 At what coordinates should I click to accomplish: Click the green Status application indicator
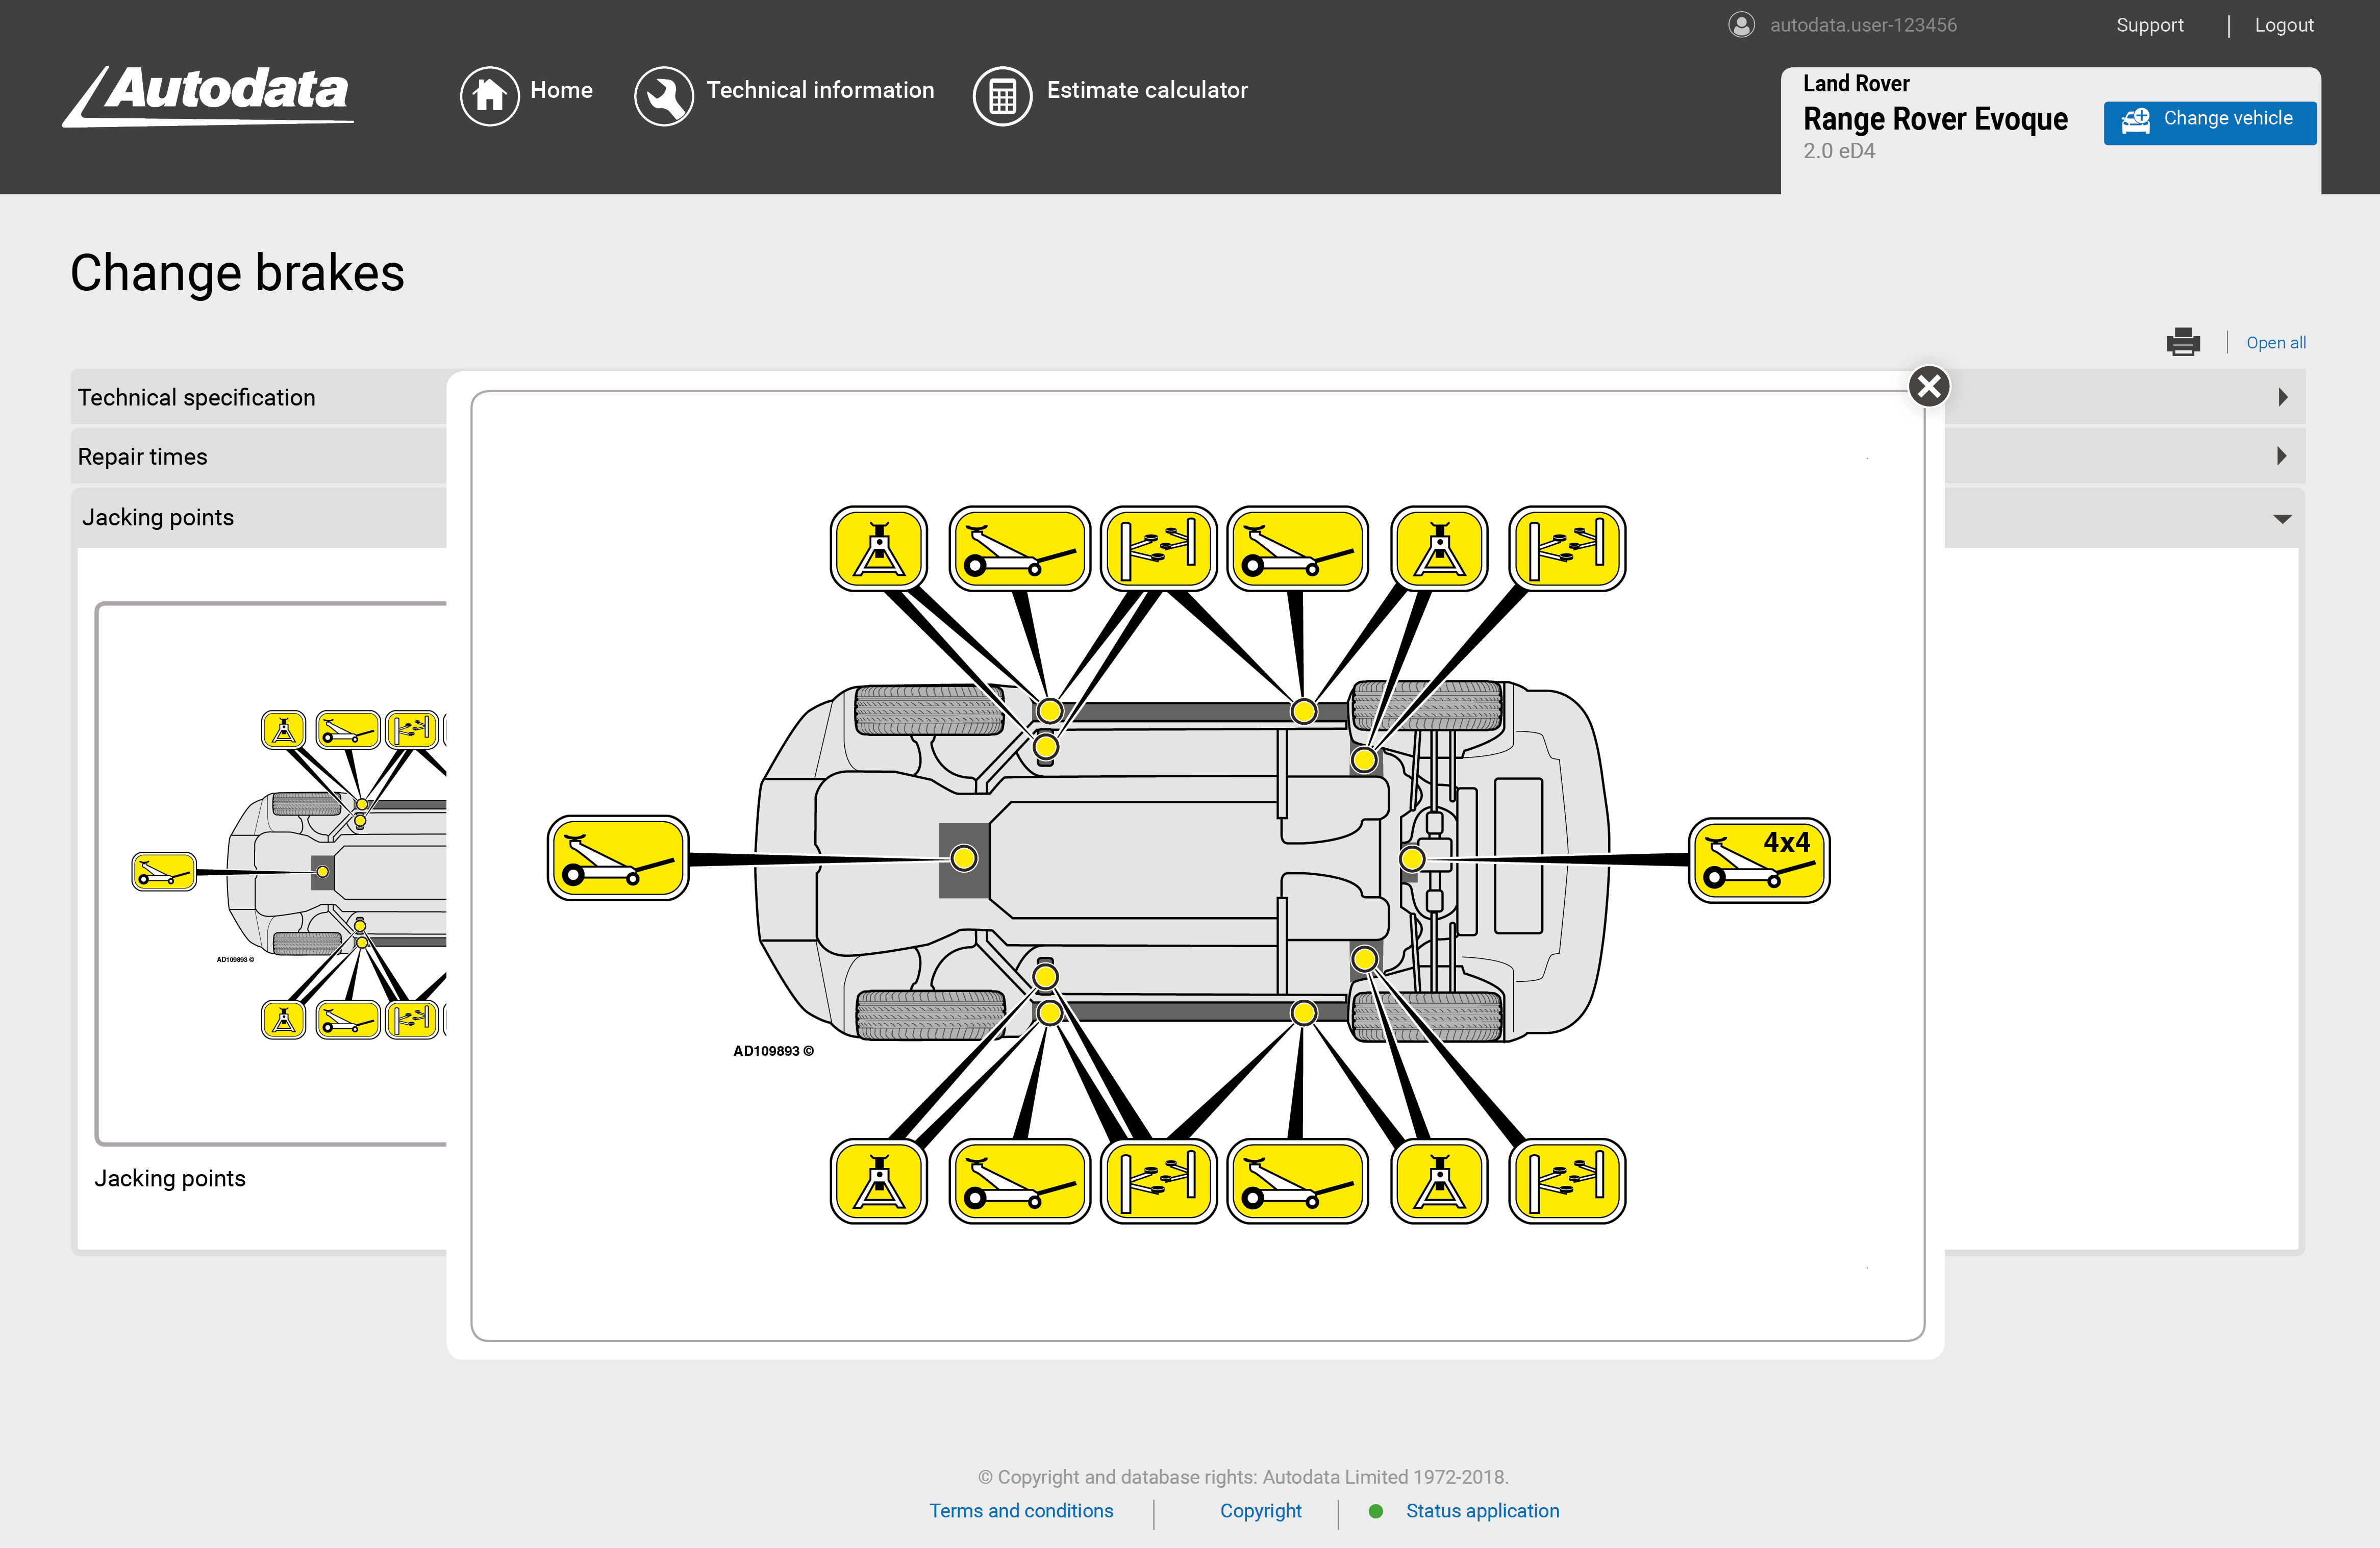pos(1376,1511)
